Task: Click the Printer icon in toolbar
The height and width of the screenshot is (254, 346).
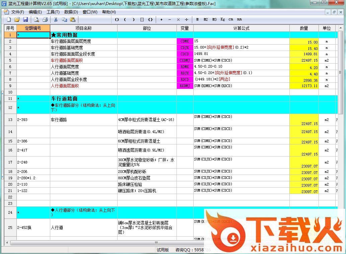Action: [x=45, y=20]
